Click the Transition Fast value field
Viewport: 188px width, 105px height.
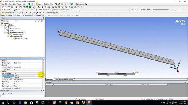pyautogui.click(x=28, y=84)
